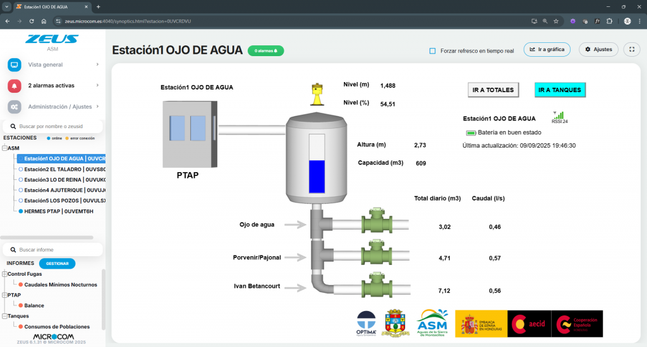
Task: Click the ZEUS logo
Action: click(x=52, y=39)
